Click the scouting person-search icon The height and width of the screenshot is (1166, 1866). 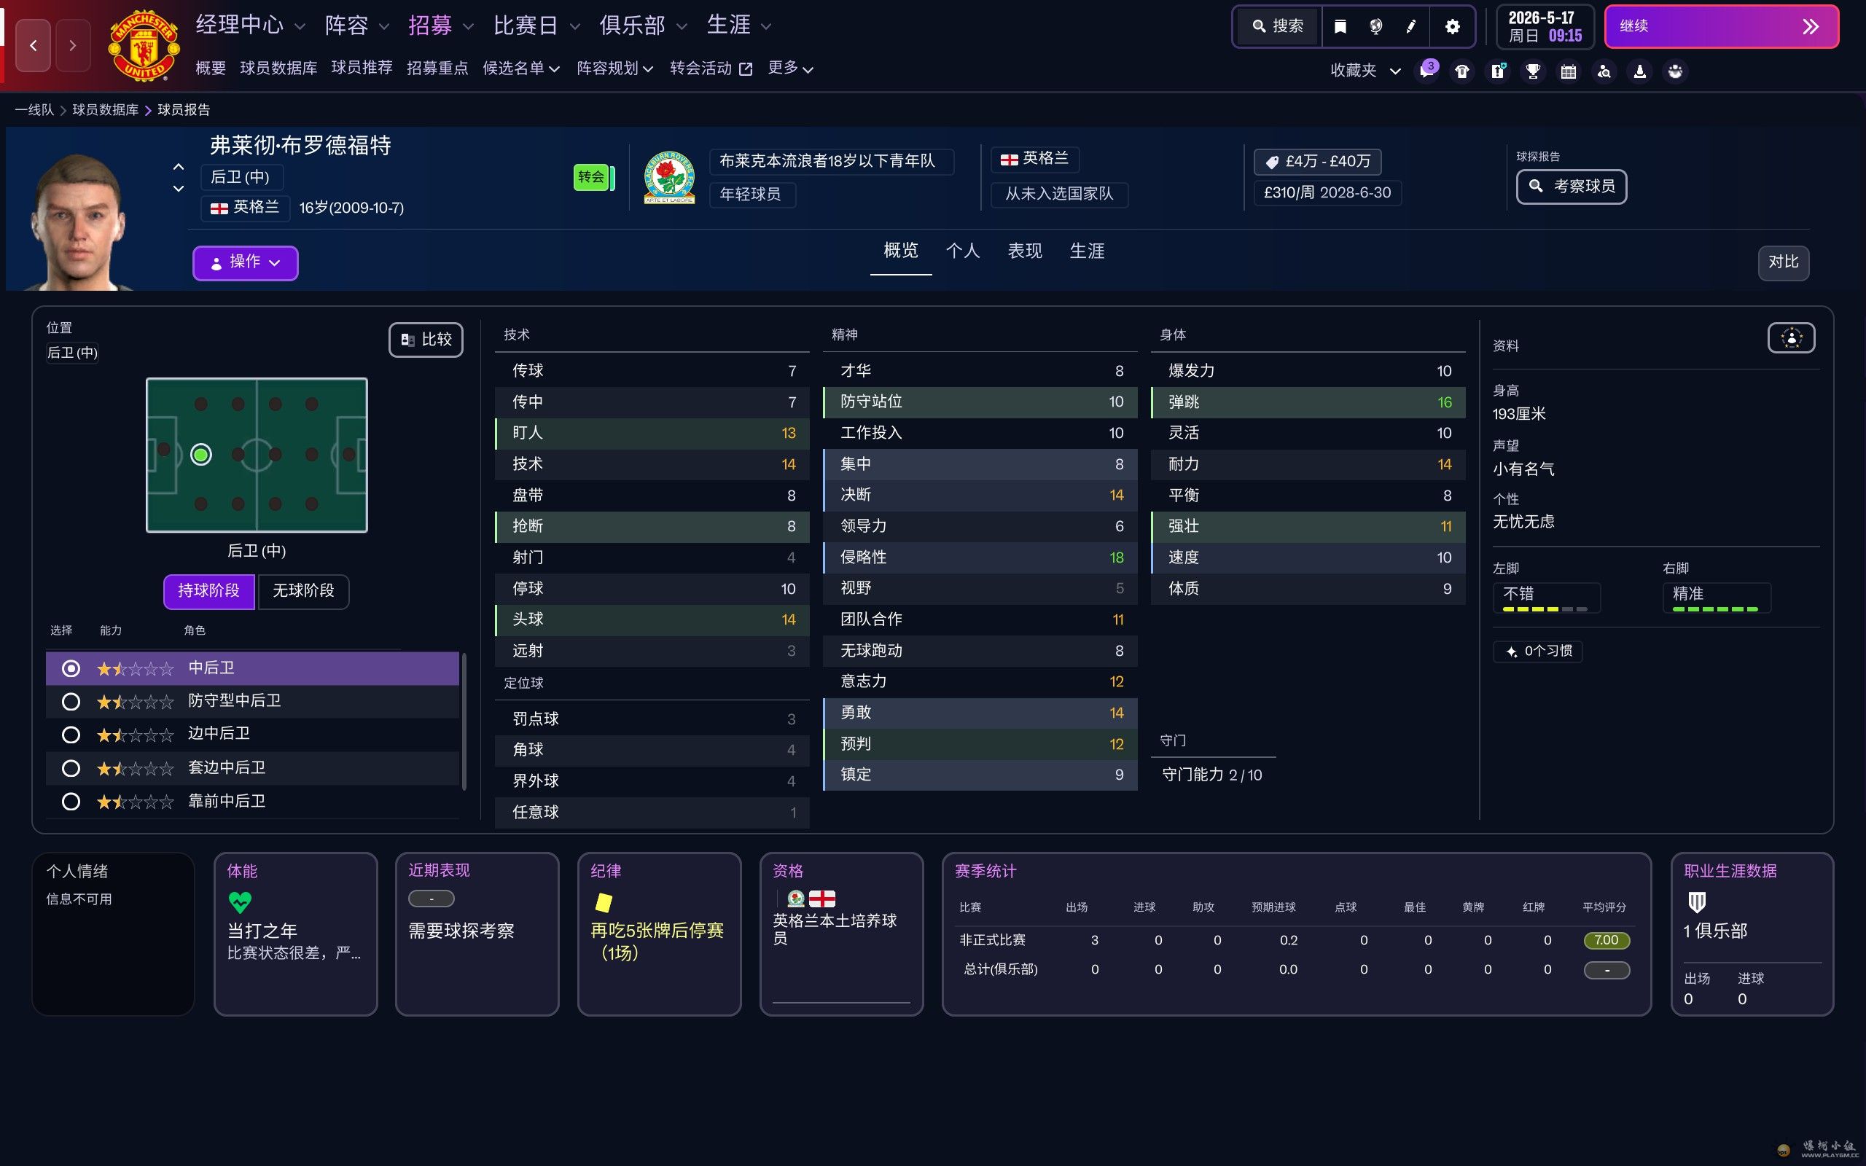[1604, 71]
